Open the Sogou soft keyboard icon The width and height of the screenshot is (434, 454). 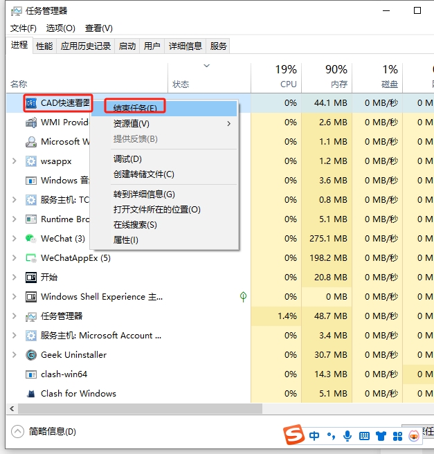click(x=364, y=436)
